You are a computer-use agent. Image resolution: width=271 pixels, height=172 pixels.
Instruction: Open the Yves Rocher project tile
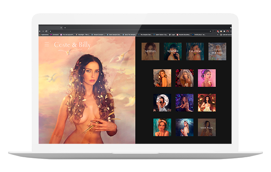217,51
